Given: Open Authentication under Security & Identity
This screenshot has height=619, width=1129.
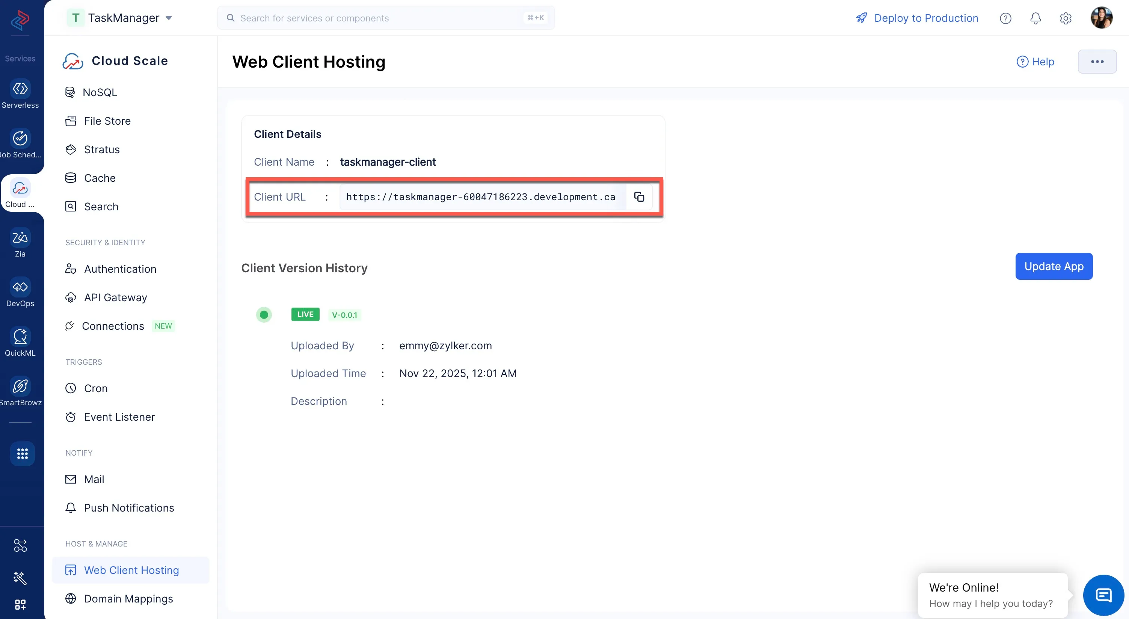Looking at the screenshot, I should (x=120, y=269).
